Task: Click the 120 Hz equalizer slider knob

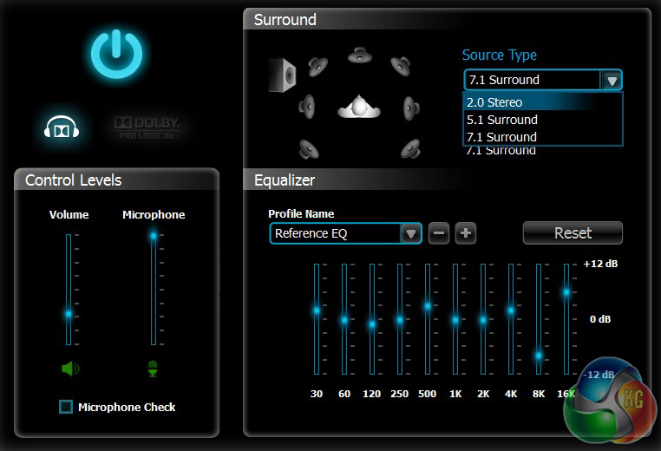Action: click(372, 324)
